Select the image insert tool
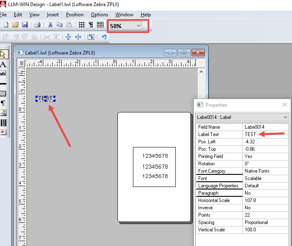Screen dimensions: 292x246 [x=3, y=113]
